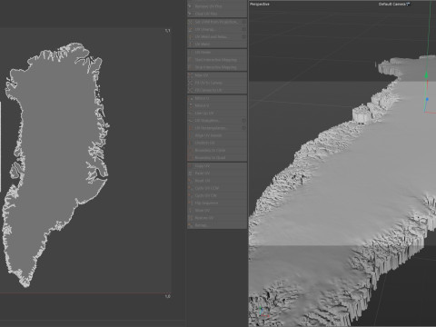The image size is (436, 327).
Task: Run UV Weld and Relax command
Action: [217, 36]
